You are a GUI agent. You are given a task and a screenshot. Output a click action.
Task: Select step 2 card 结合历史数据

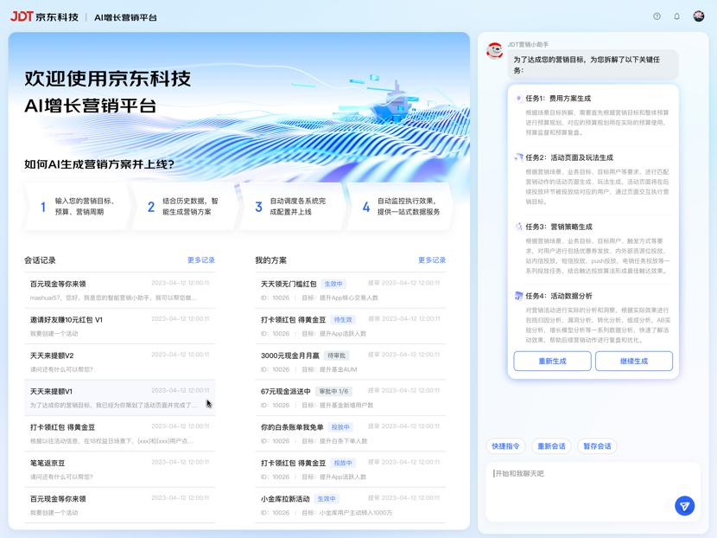[185, 206]
